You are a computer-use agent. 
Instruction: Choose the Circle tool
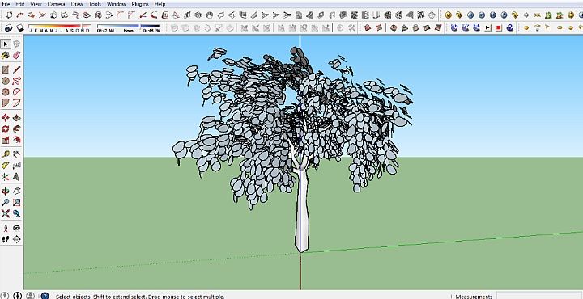[5, 81]
